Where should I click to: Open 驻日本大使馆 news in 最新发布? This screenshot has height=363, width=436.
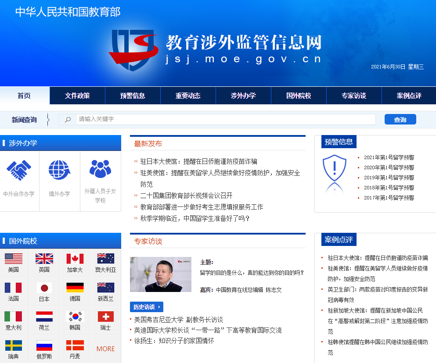198,161
